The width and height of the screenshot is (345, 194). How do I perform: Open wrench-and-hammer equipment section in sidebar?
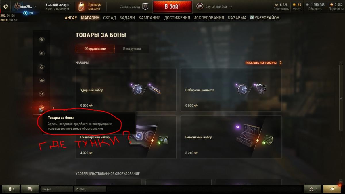pos(42,94)
